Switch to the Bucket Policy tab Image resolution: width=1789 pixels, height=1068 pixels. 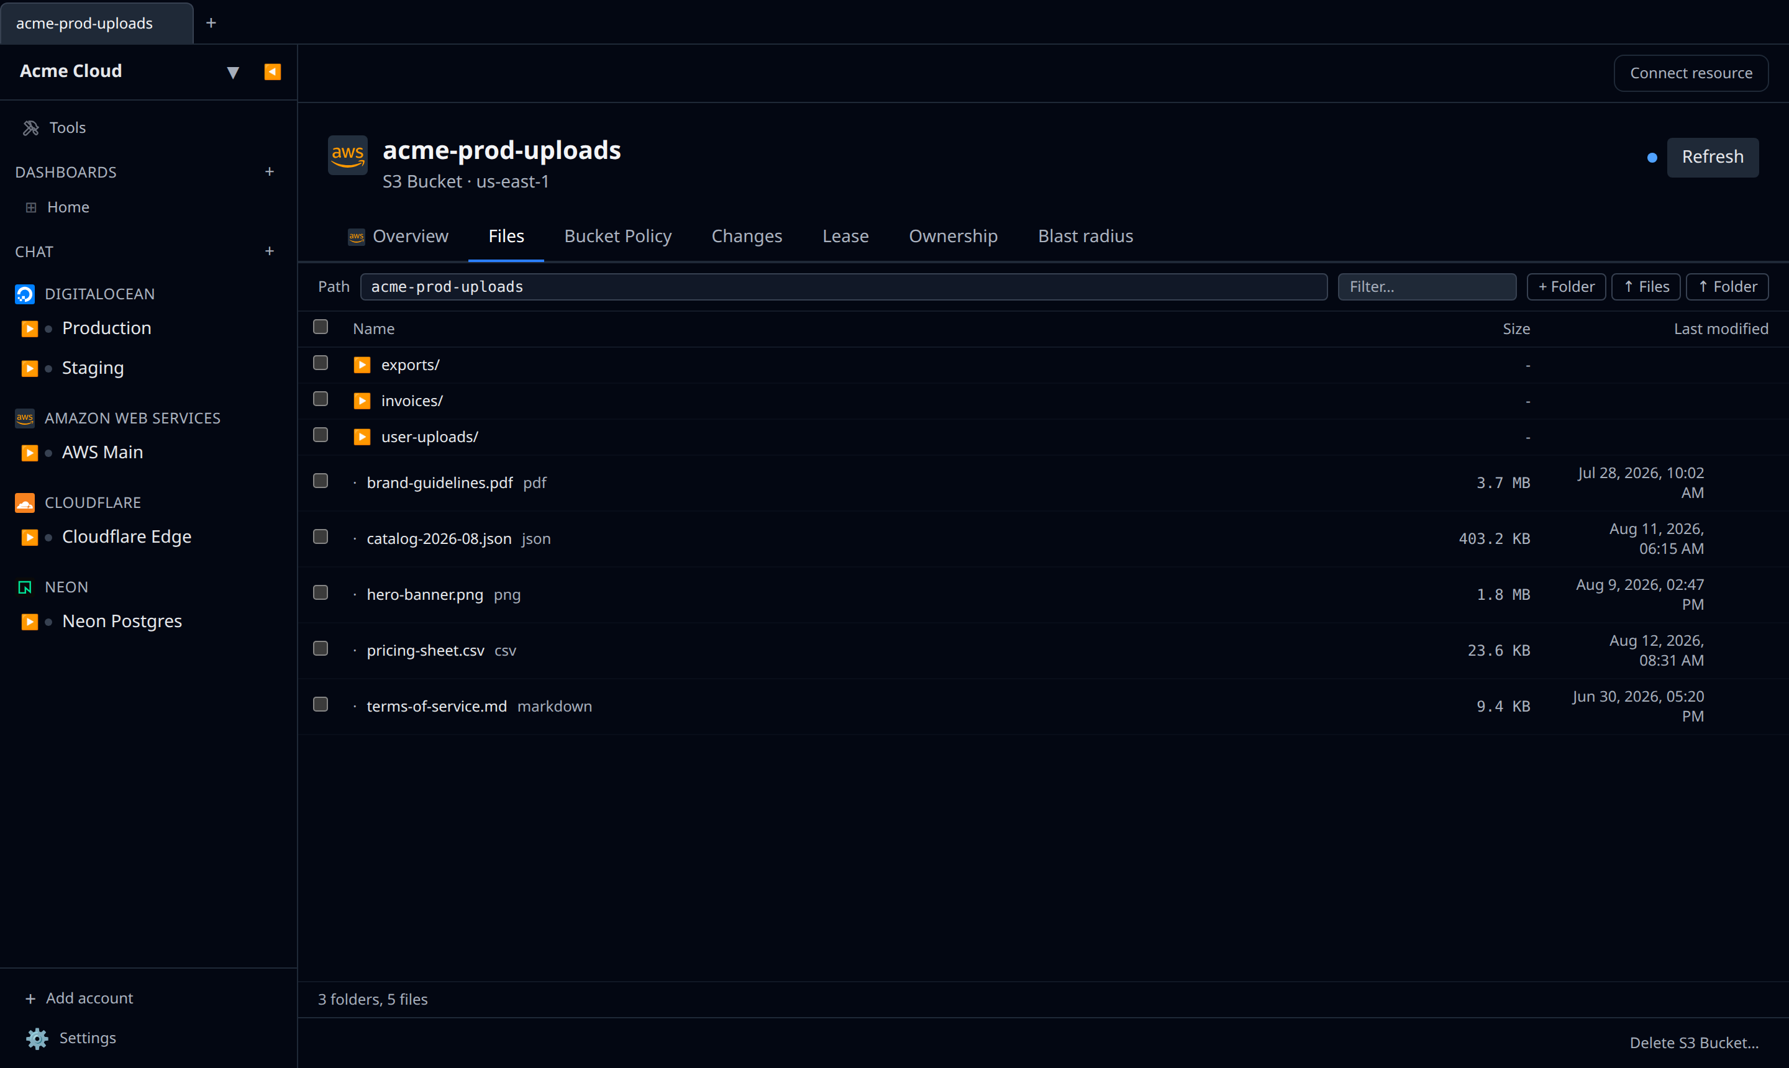[x=617, y=237]
